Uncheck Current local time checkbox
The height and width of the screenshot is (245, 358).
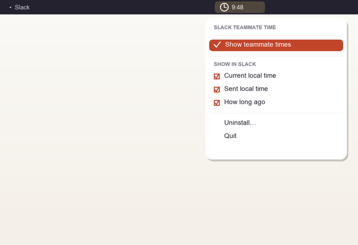[217, 76]
